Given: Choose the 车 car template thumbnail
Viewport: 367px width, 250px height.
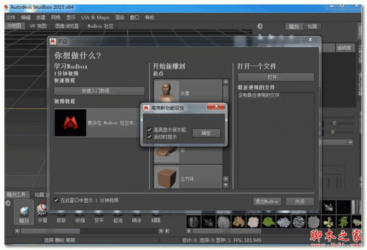Looking at the screenshot, I should click(166, 154).
